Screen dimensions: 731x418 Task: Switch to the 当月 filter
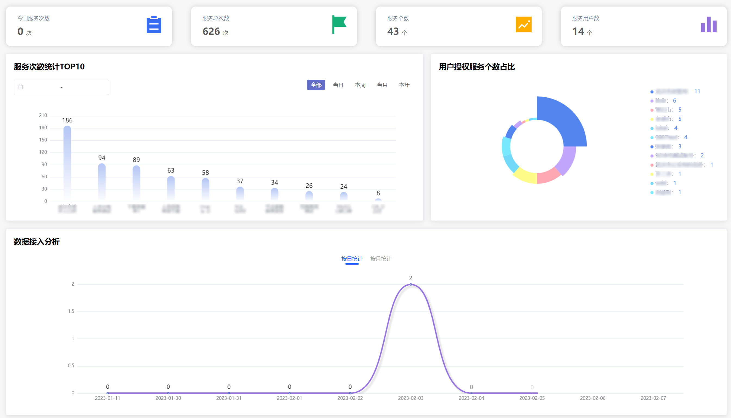382,85
